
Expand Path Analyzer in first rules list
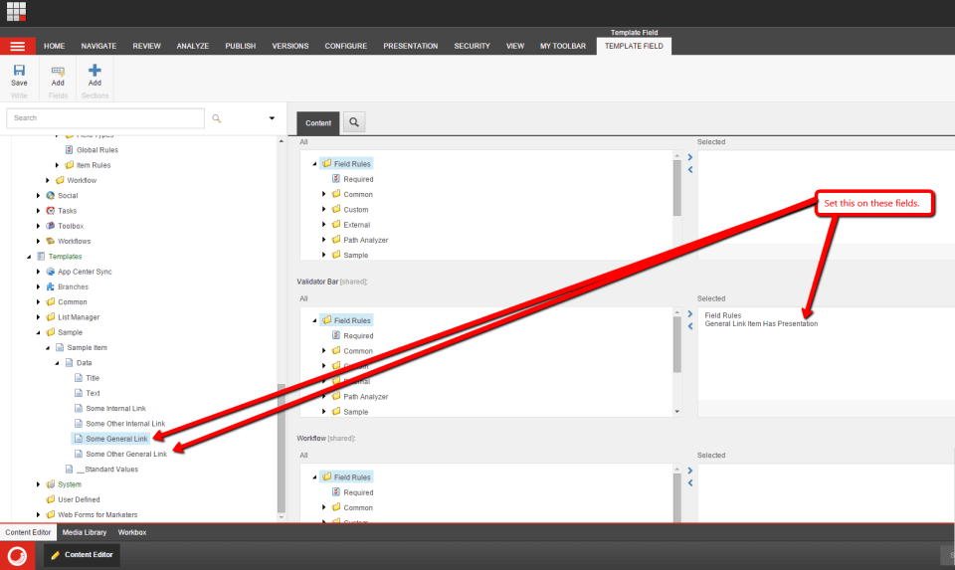[x=324, y=240]
